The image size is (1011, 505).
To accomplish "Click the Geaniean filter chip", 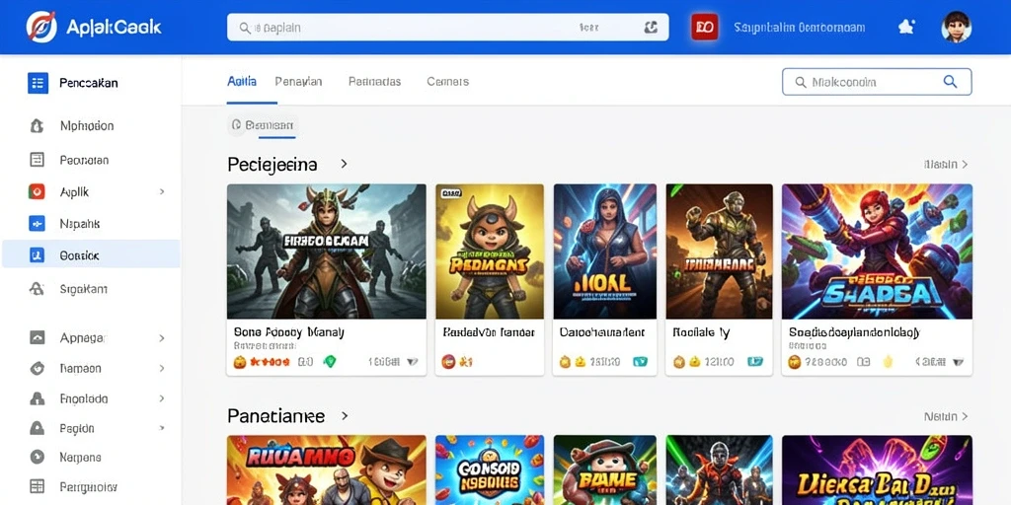I will point(262,125).
